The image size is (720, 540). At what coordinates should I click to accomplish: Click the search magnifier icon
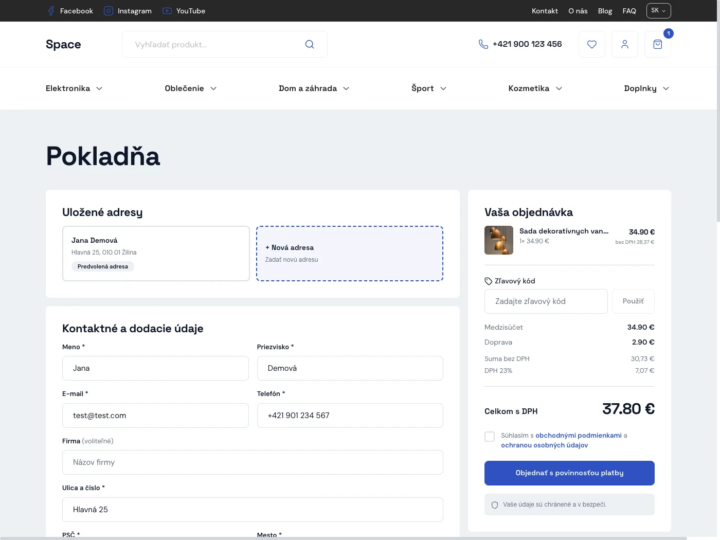310,44
